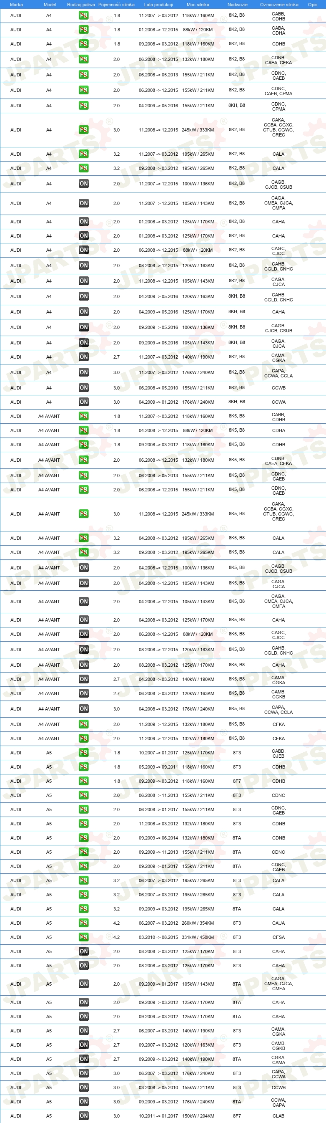This screenshot has width=326, height=1123.
Task: Click the 10.2011 -> 01.2017 production years cell
Action: coord(158,1116)
